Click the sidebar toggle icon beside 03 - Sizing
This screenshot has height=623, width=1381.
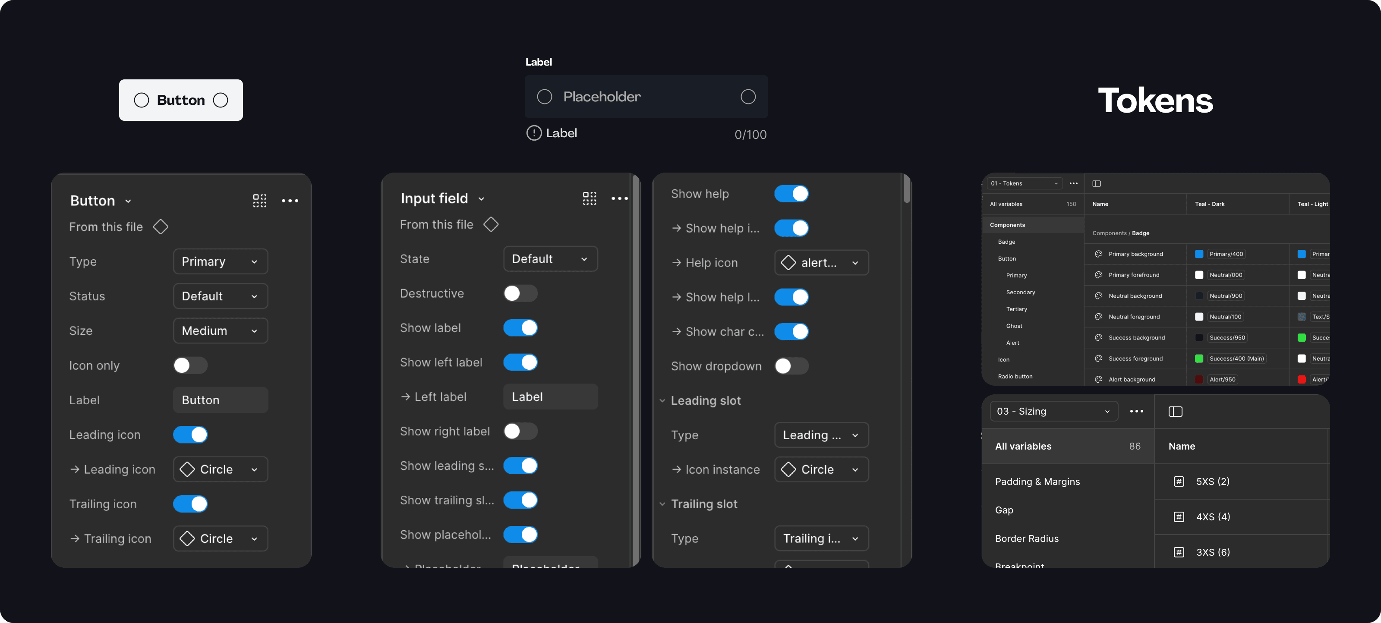point(1175,411)
